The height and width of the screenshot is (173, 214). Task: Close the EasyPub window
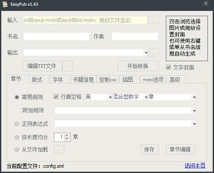click(x=206, y=3)
